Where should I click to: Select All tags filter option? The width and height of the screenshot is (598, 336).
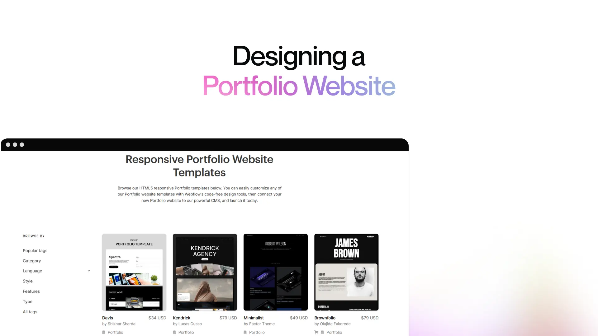tap(30, 311)
